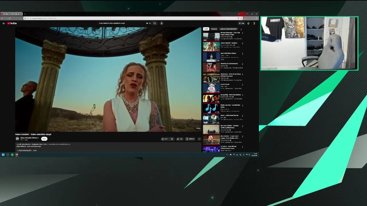Open Marko Juurinen lyric video thumbnail

211,108
